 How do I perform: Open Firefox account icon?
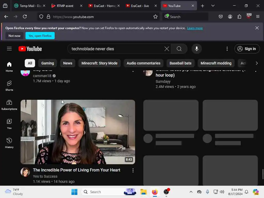(230, 17)
